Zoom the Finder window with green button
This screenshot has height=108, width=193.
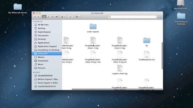click(x=40, y=13)
